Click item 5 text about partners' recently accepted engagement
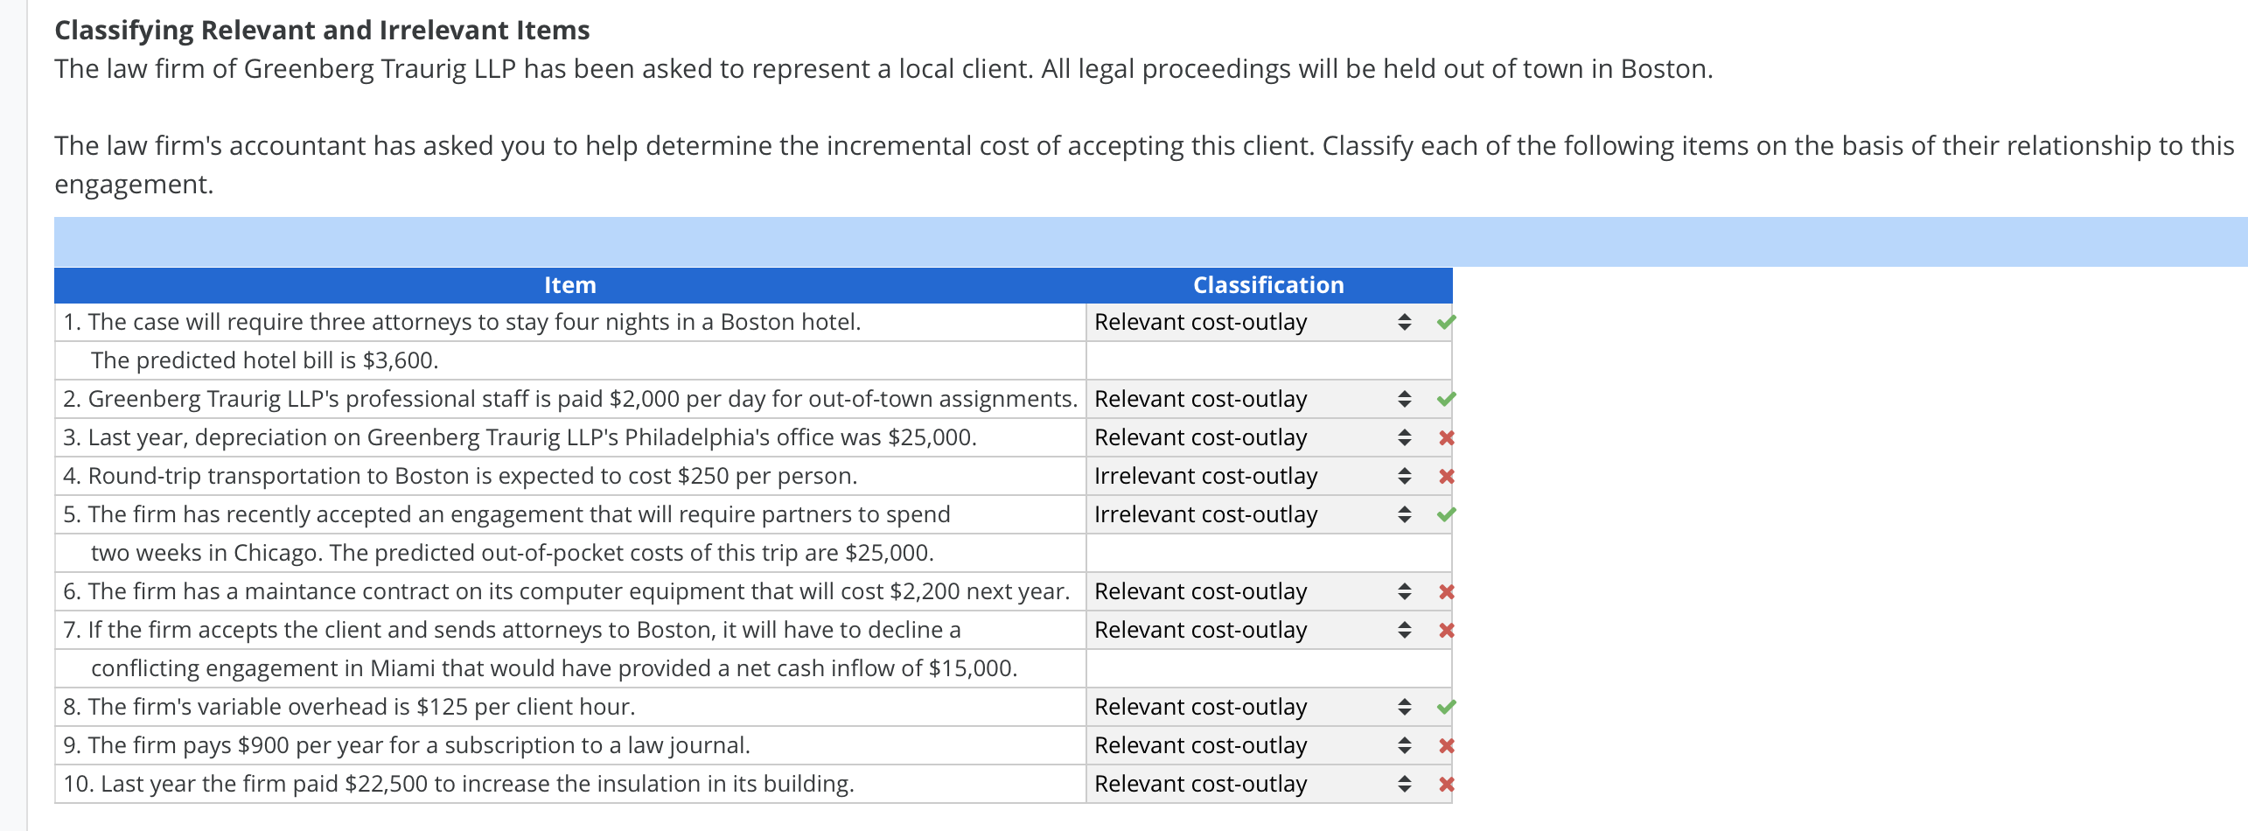Viewport: 2248px width, 831px height. 506,514
